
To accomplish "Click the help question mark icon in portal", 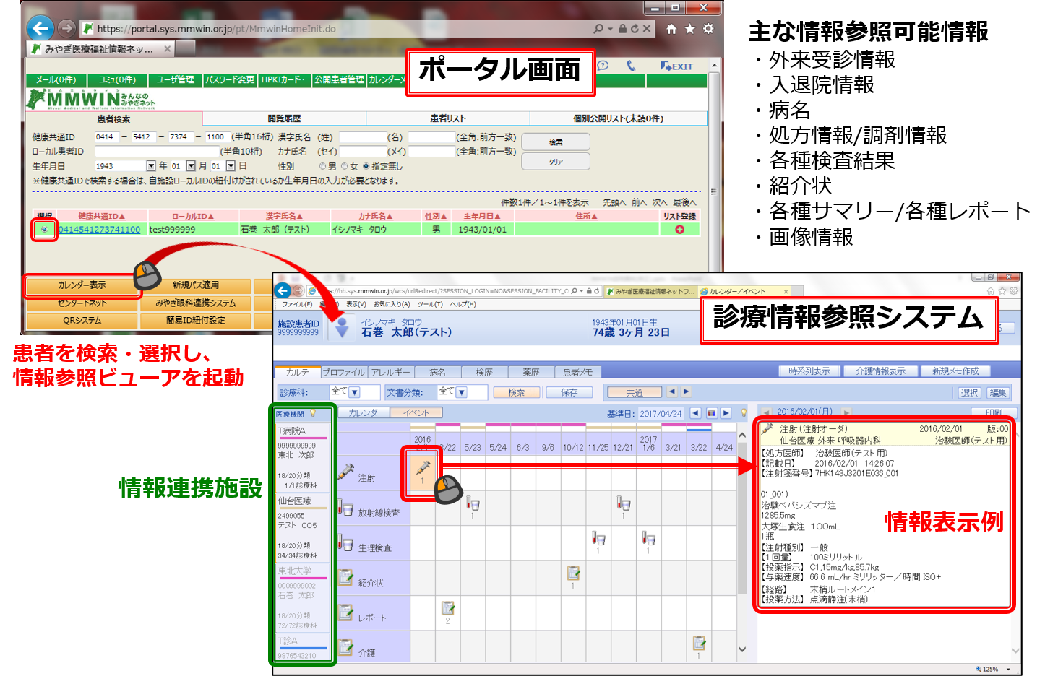I will 603,66.
